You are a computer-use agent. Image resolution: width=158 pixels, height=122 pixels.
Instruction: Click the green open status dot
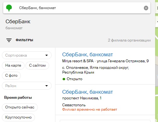click(x=64, y=79)
